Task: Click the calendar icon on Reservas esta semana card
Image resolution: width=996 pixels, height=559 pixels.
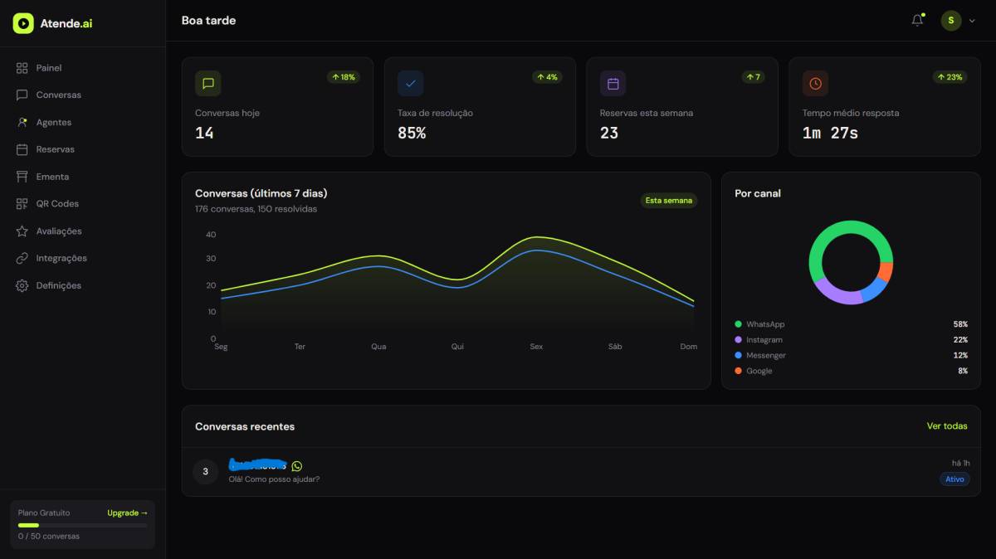Action: pos(613,84)
